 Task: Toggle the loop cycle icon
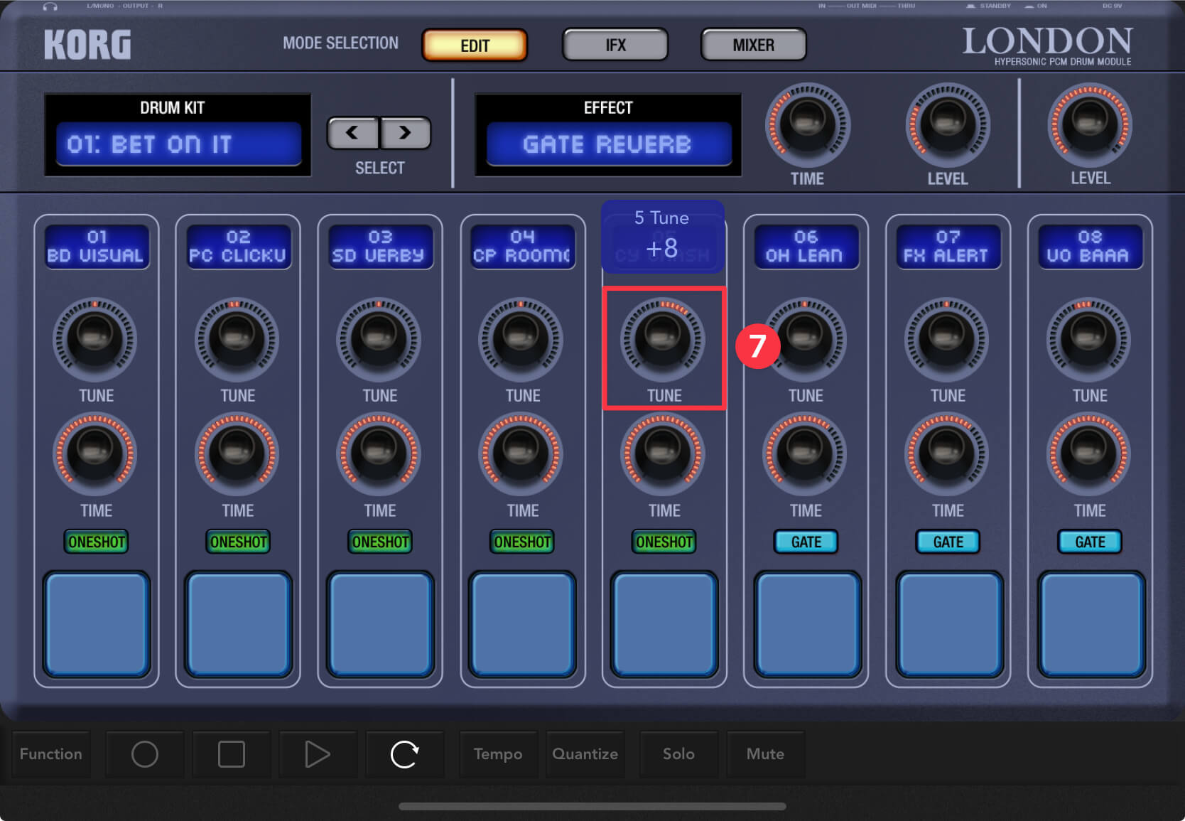tap(404, 754)
